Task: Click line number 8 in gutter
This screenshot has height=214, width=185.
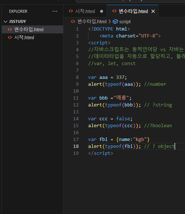Action: coord(77,77)
